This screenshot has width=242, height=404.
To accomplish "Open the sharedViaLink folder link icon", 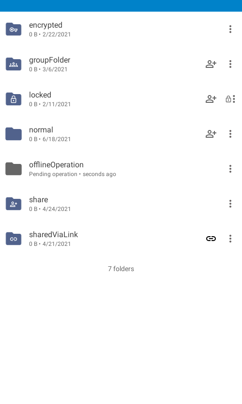I will [14, 239].
